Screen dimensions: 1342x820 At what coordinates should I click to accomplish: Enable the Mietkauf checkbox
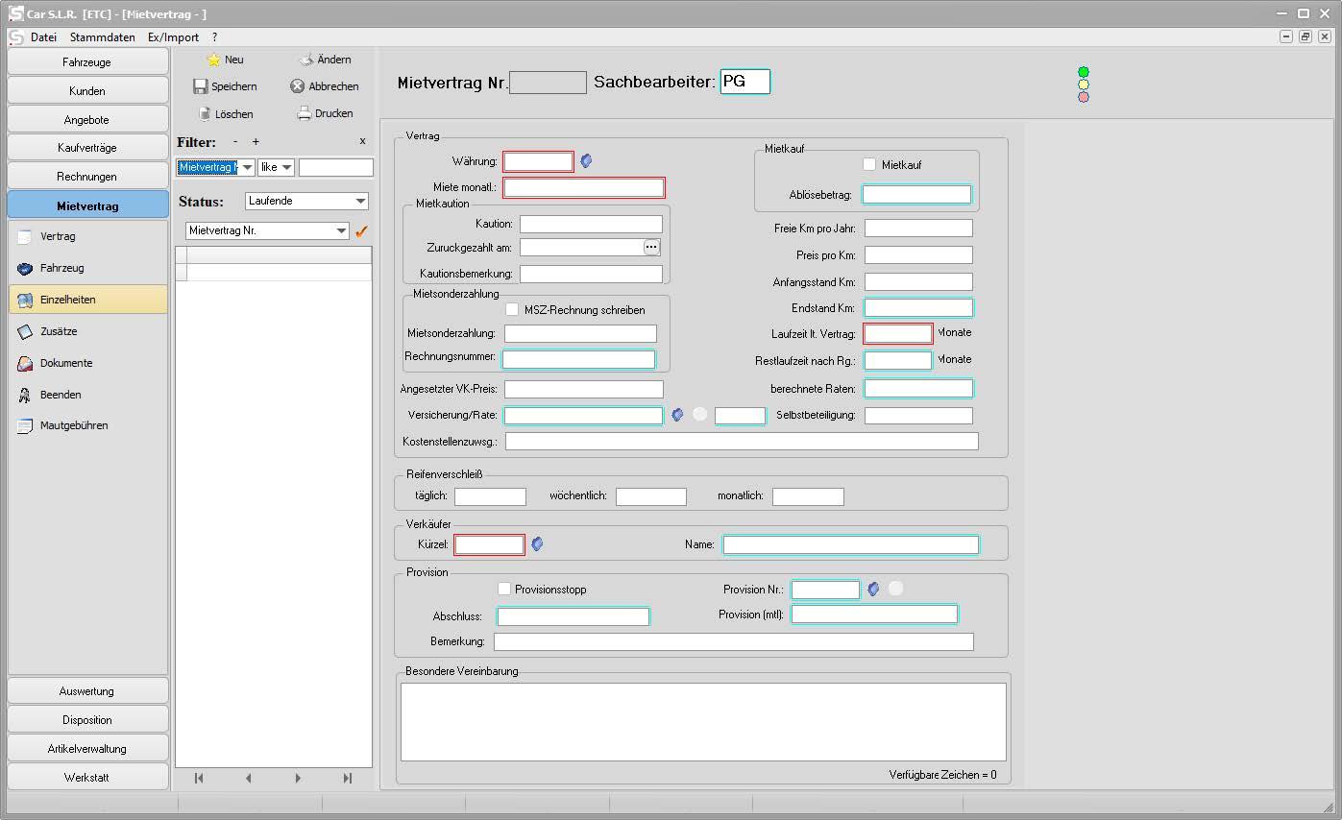[x=869, y=164]
